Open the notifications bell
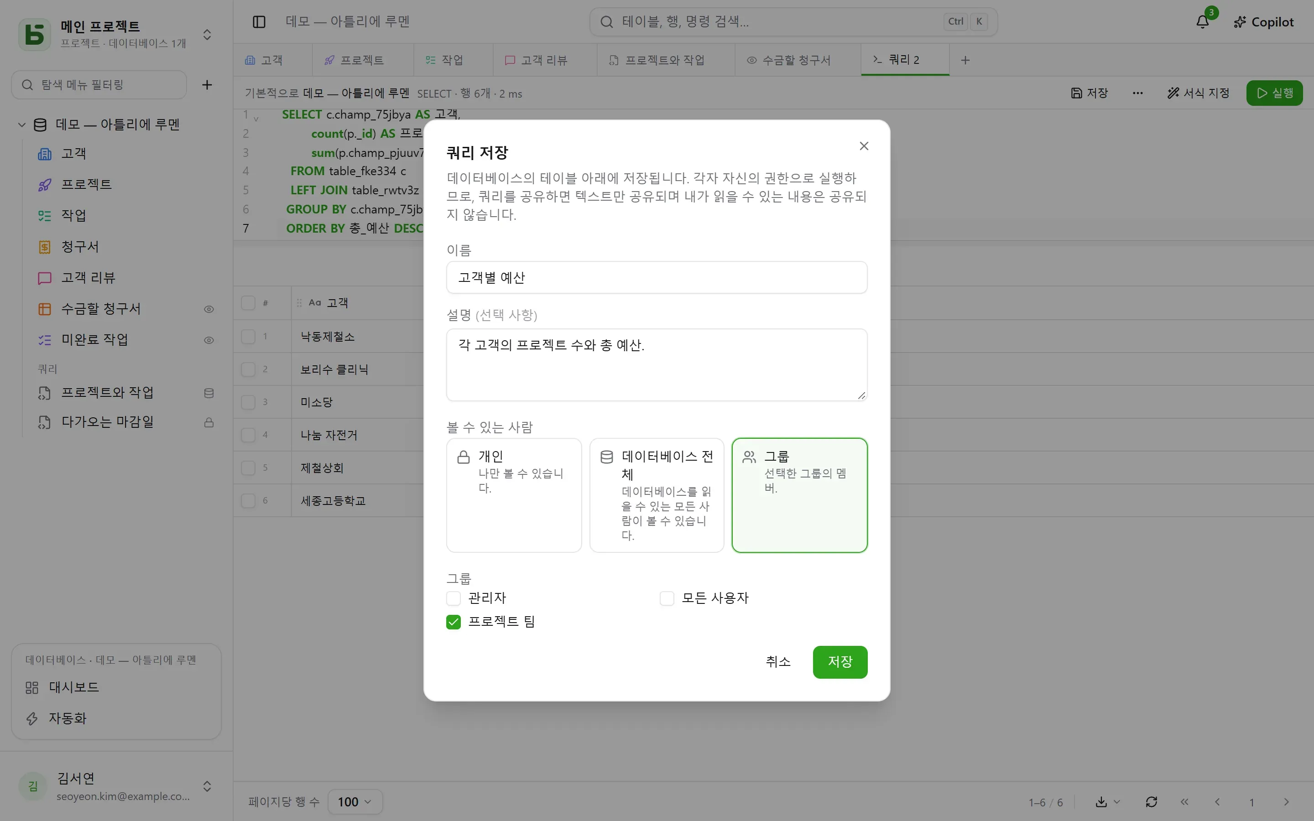 (1203, 22)
